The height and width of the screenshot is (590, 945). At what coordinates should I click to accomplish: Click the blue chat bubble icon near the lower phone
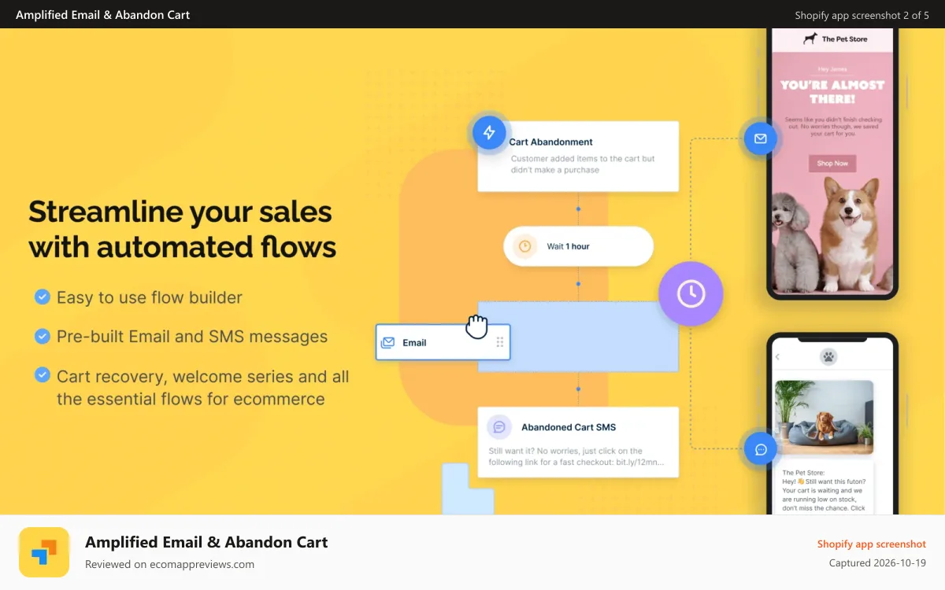[761, 449]
